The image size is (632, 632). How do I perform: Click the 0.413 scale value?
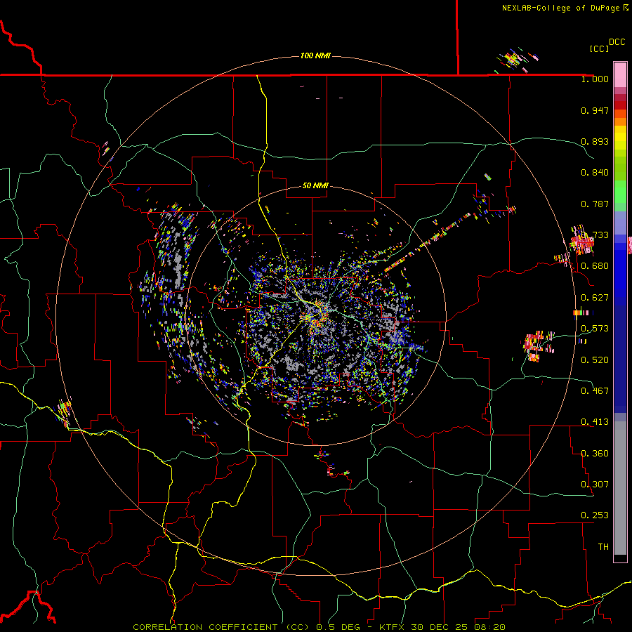click(x=595, y=422)
